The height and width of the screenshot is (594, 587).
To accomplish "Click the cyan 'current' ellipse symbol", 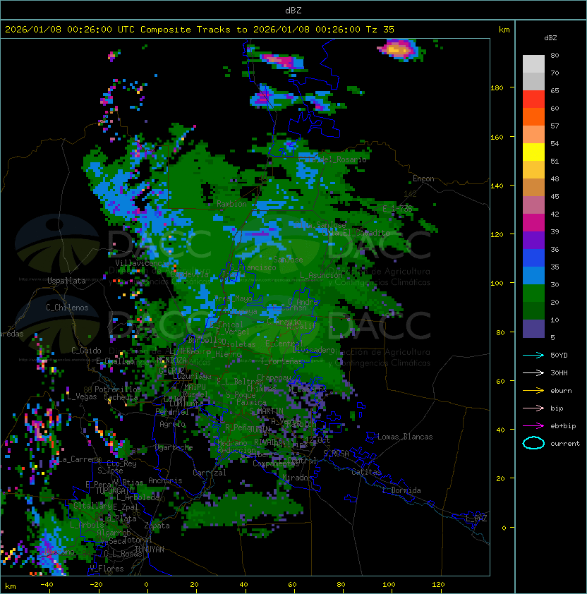I will click(x=533, y=443).
